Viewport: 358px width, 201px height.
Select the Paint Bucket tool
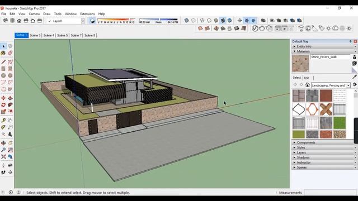coord(3,53)
